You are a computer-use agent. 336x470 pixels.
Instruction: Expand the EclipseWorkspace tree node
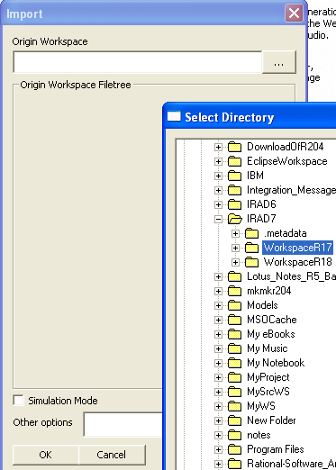coord(218,161)
